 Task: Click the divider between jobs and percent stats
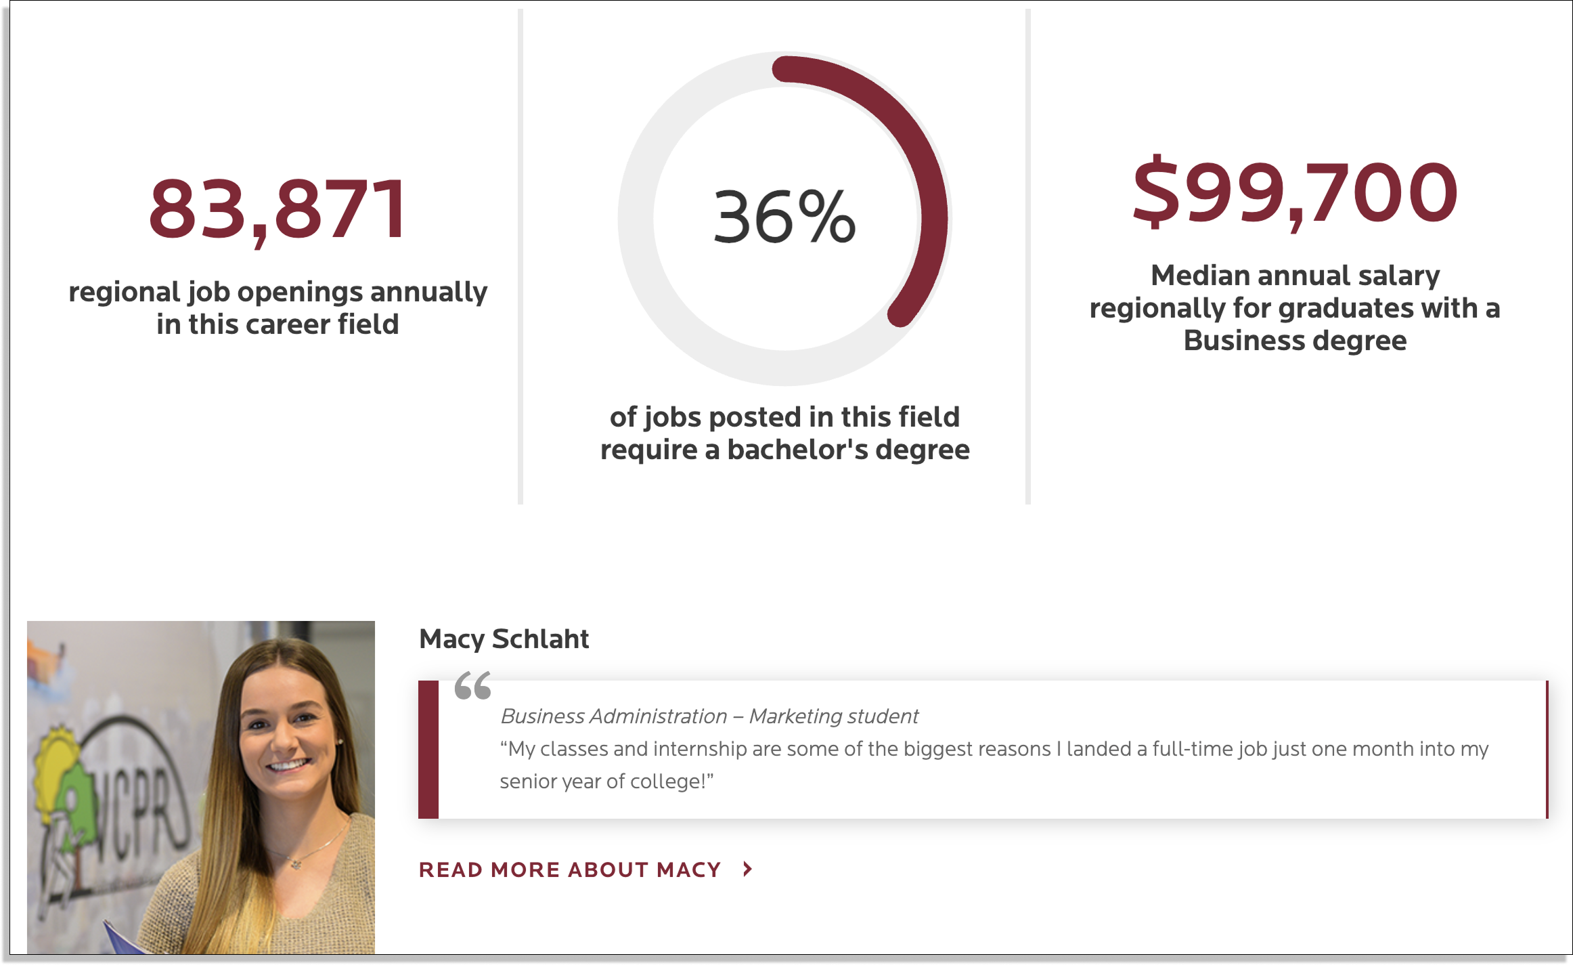[520, 256]
